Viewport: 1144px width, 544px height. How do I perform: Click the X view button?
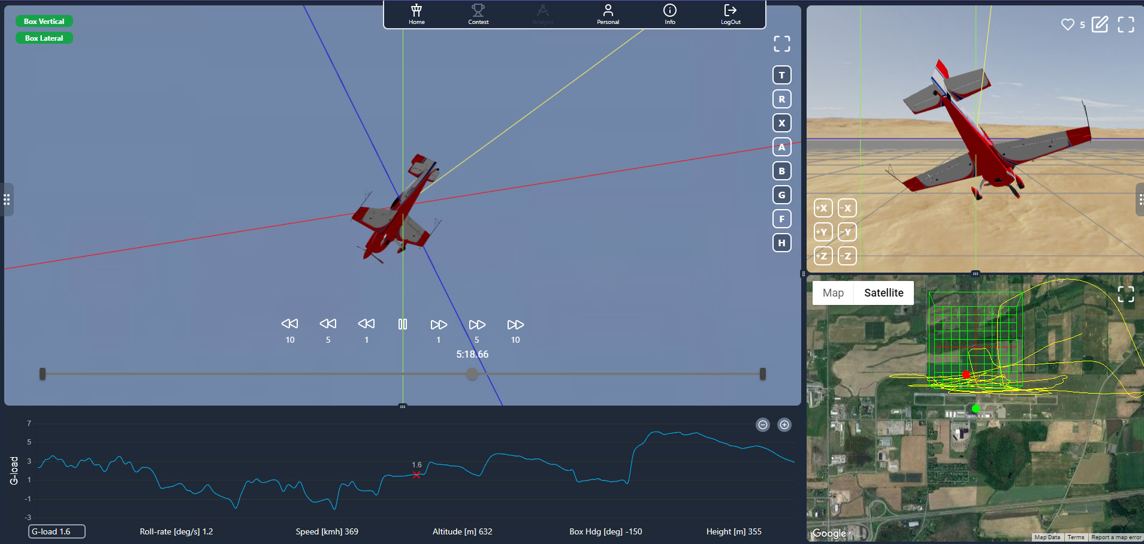click(781, 123)
